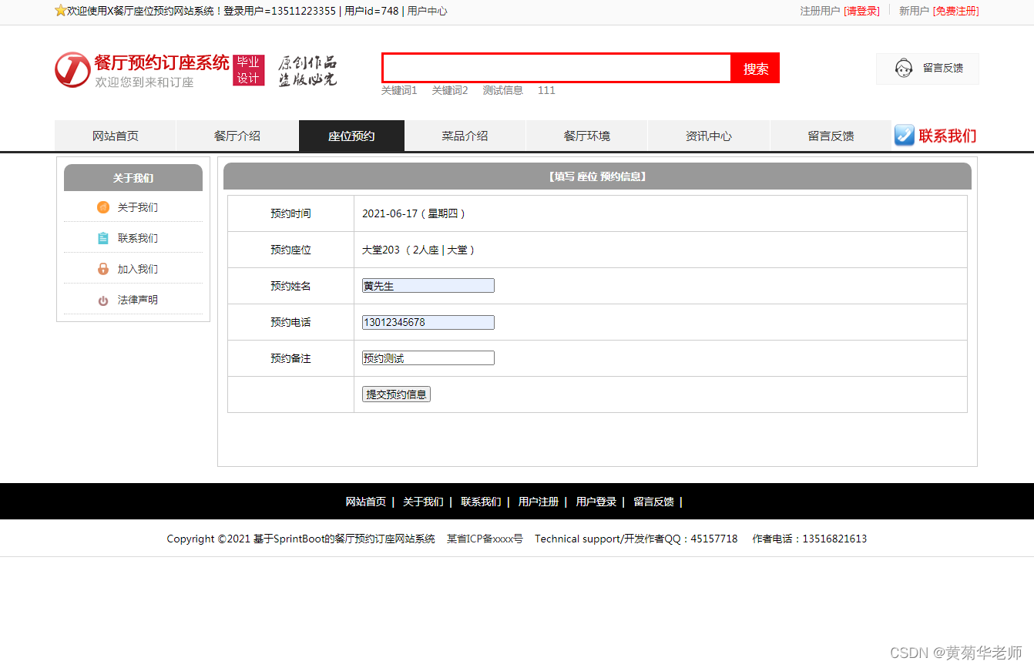Screen dimensions: 1034x668
Task: Click the power icon beside 法律声明
Action: point(103,300)
